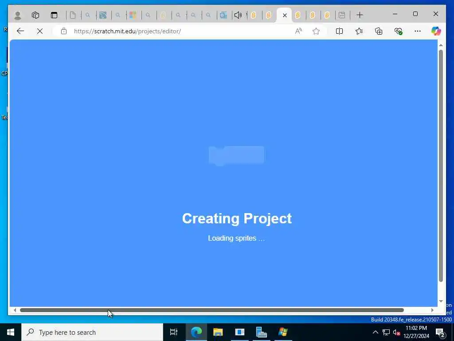Image resolution: width=454 pixels, height=341 pixels.
Task: Open Browser essentials heart icon
Action: (399, 31)
